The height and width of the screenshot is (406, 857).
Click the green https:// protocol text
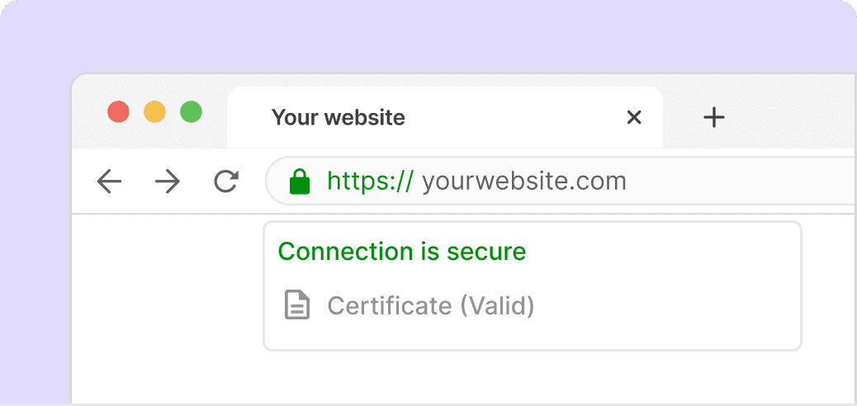(371, 181)
